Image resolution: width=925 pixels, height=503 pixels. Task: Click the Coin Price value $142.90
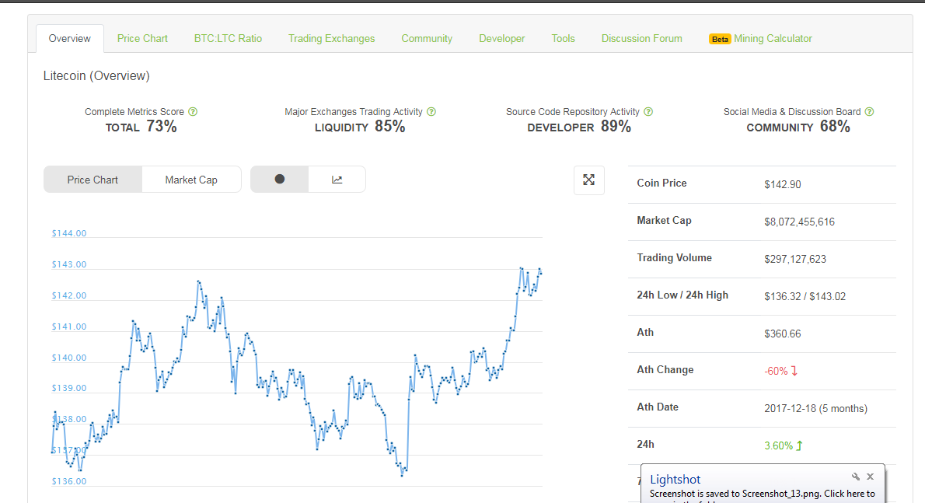pyautogui.click(x=783, y=184)
